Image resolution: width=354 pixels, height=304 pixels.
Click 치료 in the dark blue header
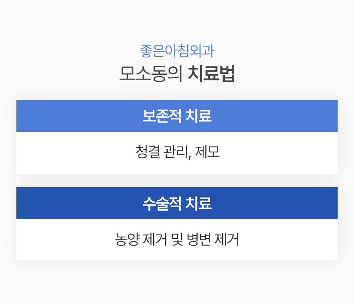coord(197,203)
